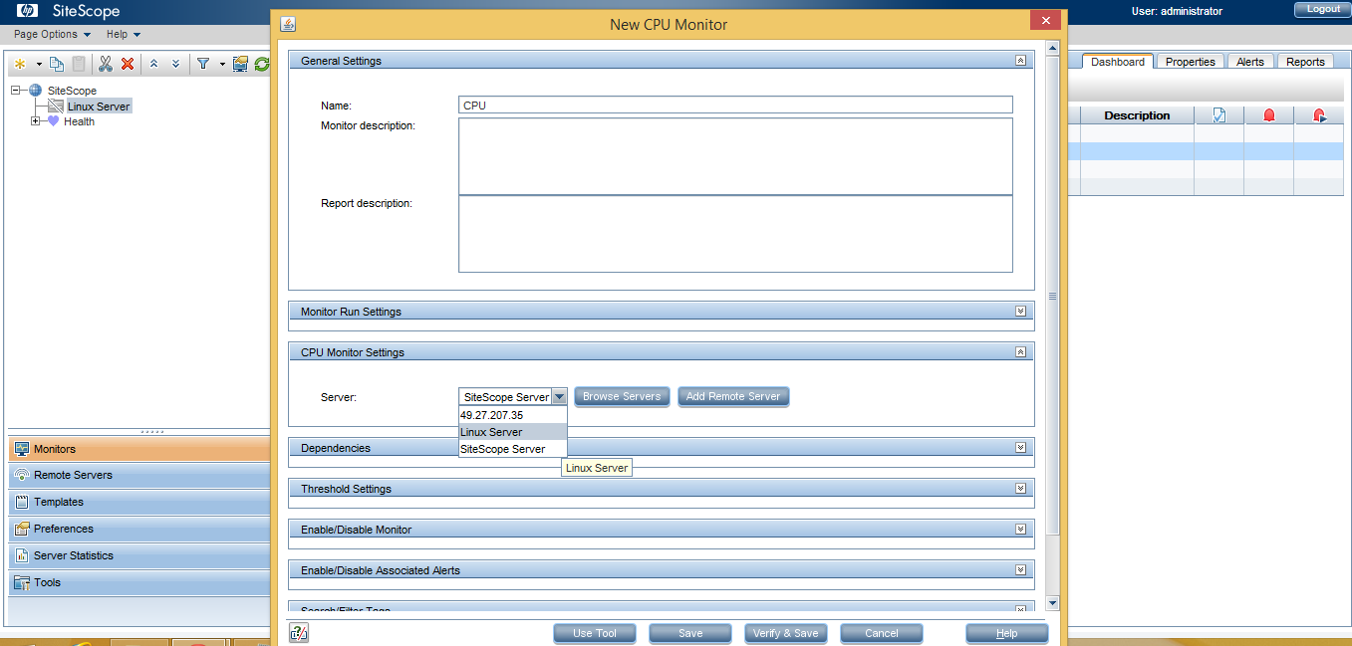The height and width of the screenshot is (646, 1352).
Task: Select the Linux Server group in tree
Action: pyautogui.click(x=99, y=107)
